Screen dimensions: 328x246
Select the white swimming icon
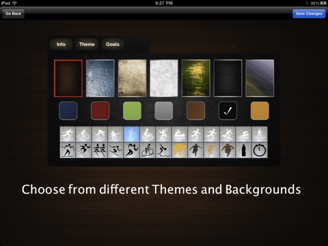click(243, 134)
